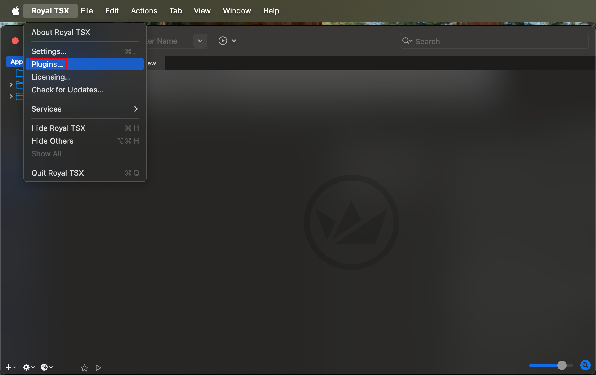
Task: Click About Royal TSX
Action: (61, 32)
